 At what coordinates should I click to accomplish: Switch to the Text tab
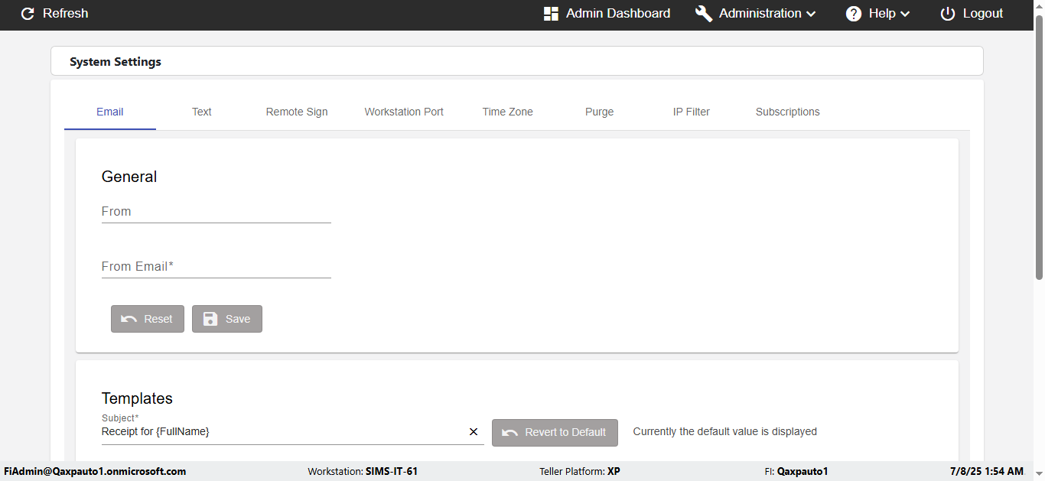coord(202,112)
